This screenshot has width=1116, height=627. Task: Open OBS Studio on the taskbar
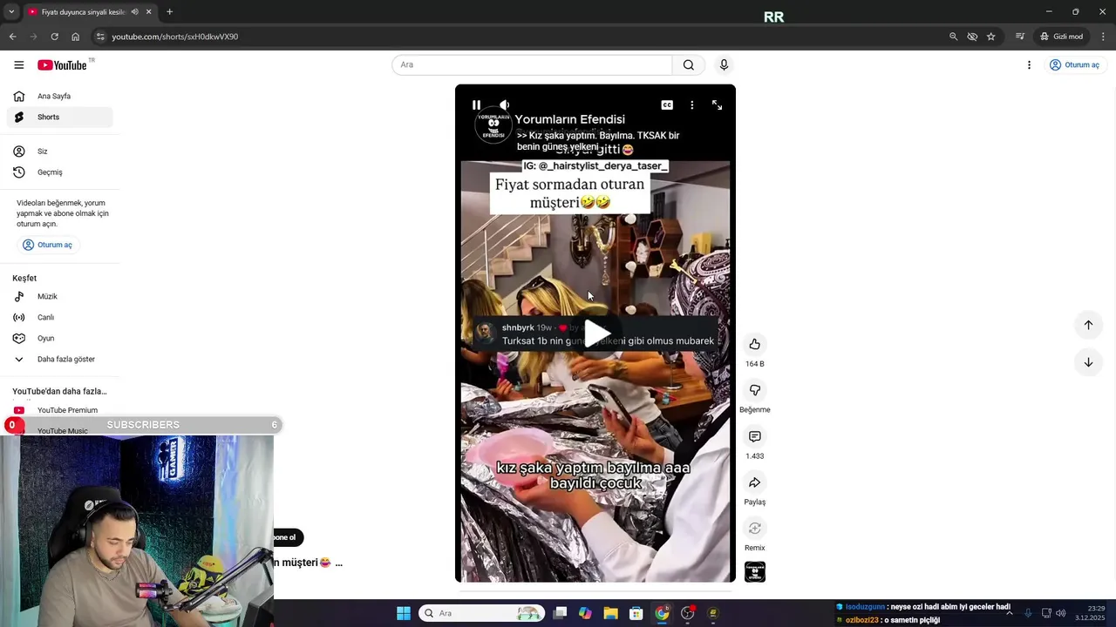(688, 613)
